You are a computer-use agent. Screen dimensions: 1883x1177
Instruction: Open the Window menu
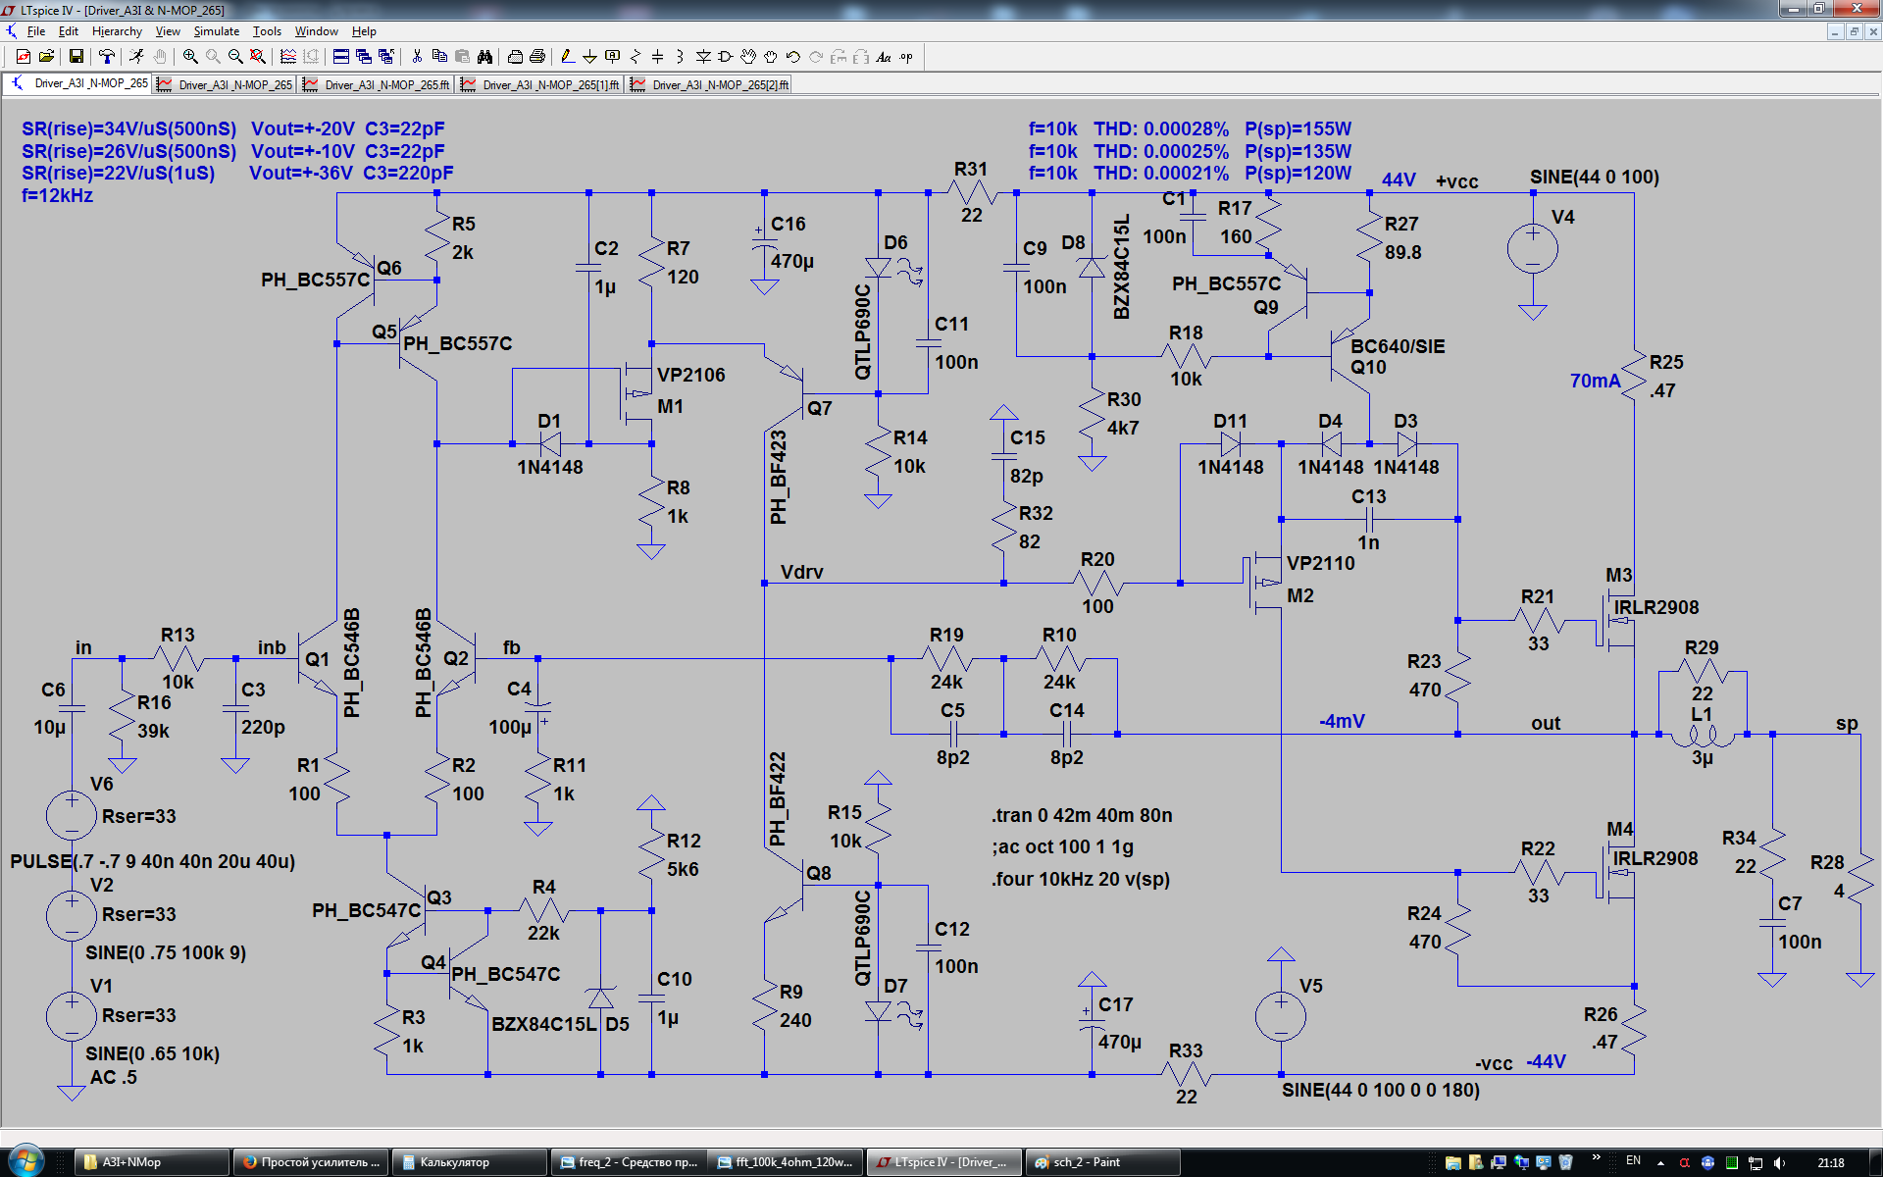point(317,31)
